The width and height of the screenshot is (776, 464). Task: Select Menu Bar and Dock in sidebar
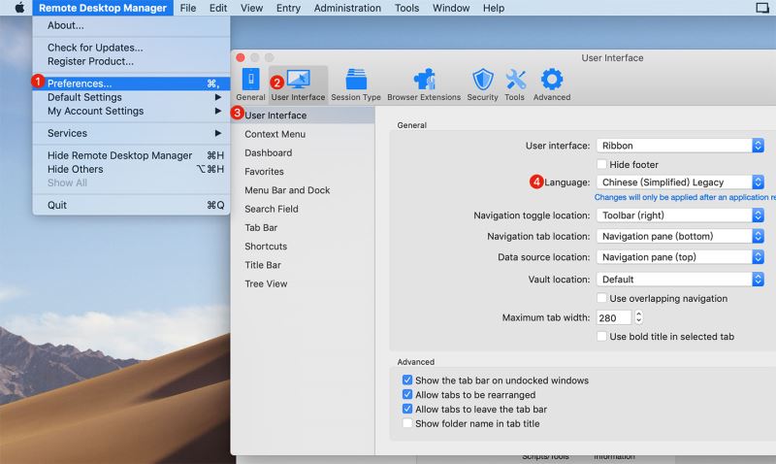tap(303, 190)
